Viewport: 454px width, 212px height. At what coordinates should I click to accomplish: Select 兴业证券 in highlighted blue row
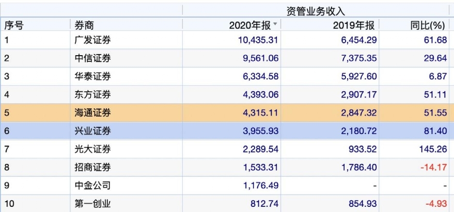pos(92,131)
